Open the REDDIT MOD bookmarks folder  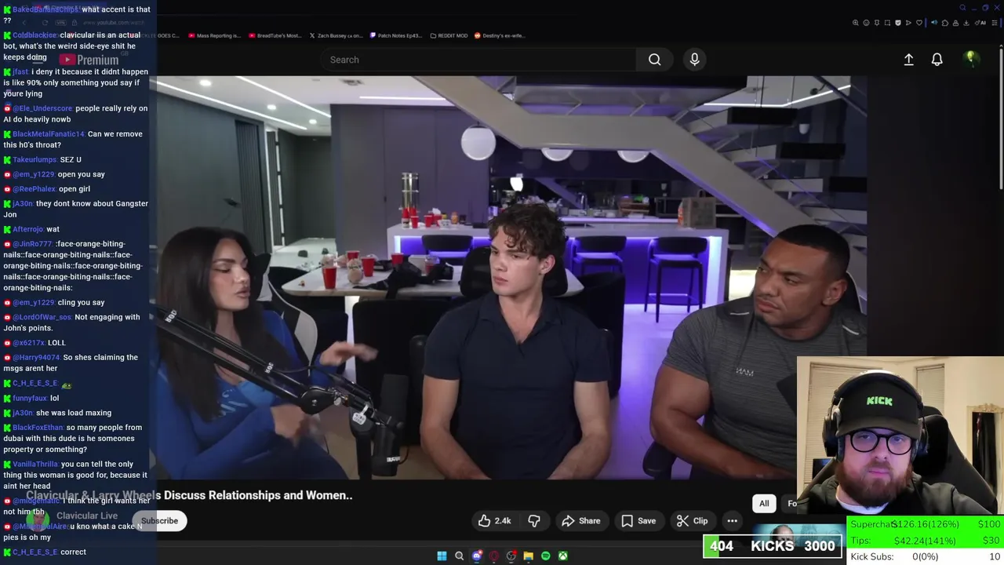[449, 35]
